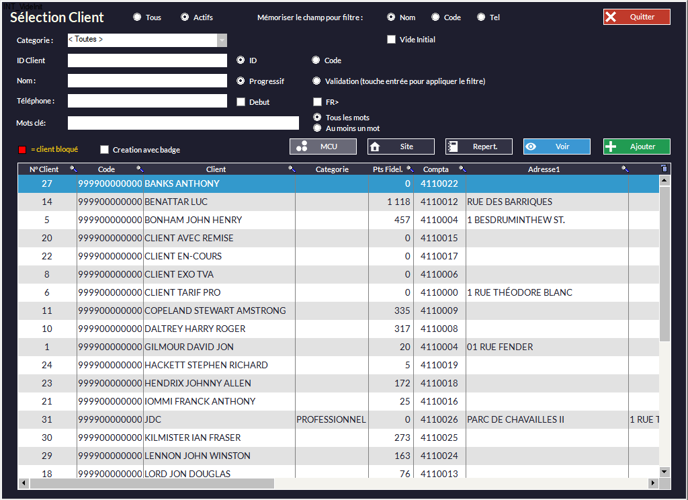Image resolution: width=688 pixels, height=500 pixels.
Task: Select the GILMOUR DAVID JON client row
Action: point(189,347)
